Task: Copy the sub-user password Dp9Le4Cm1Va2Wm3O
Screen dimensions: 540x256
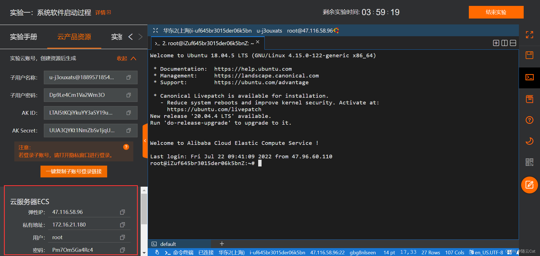Action: 129,95
